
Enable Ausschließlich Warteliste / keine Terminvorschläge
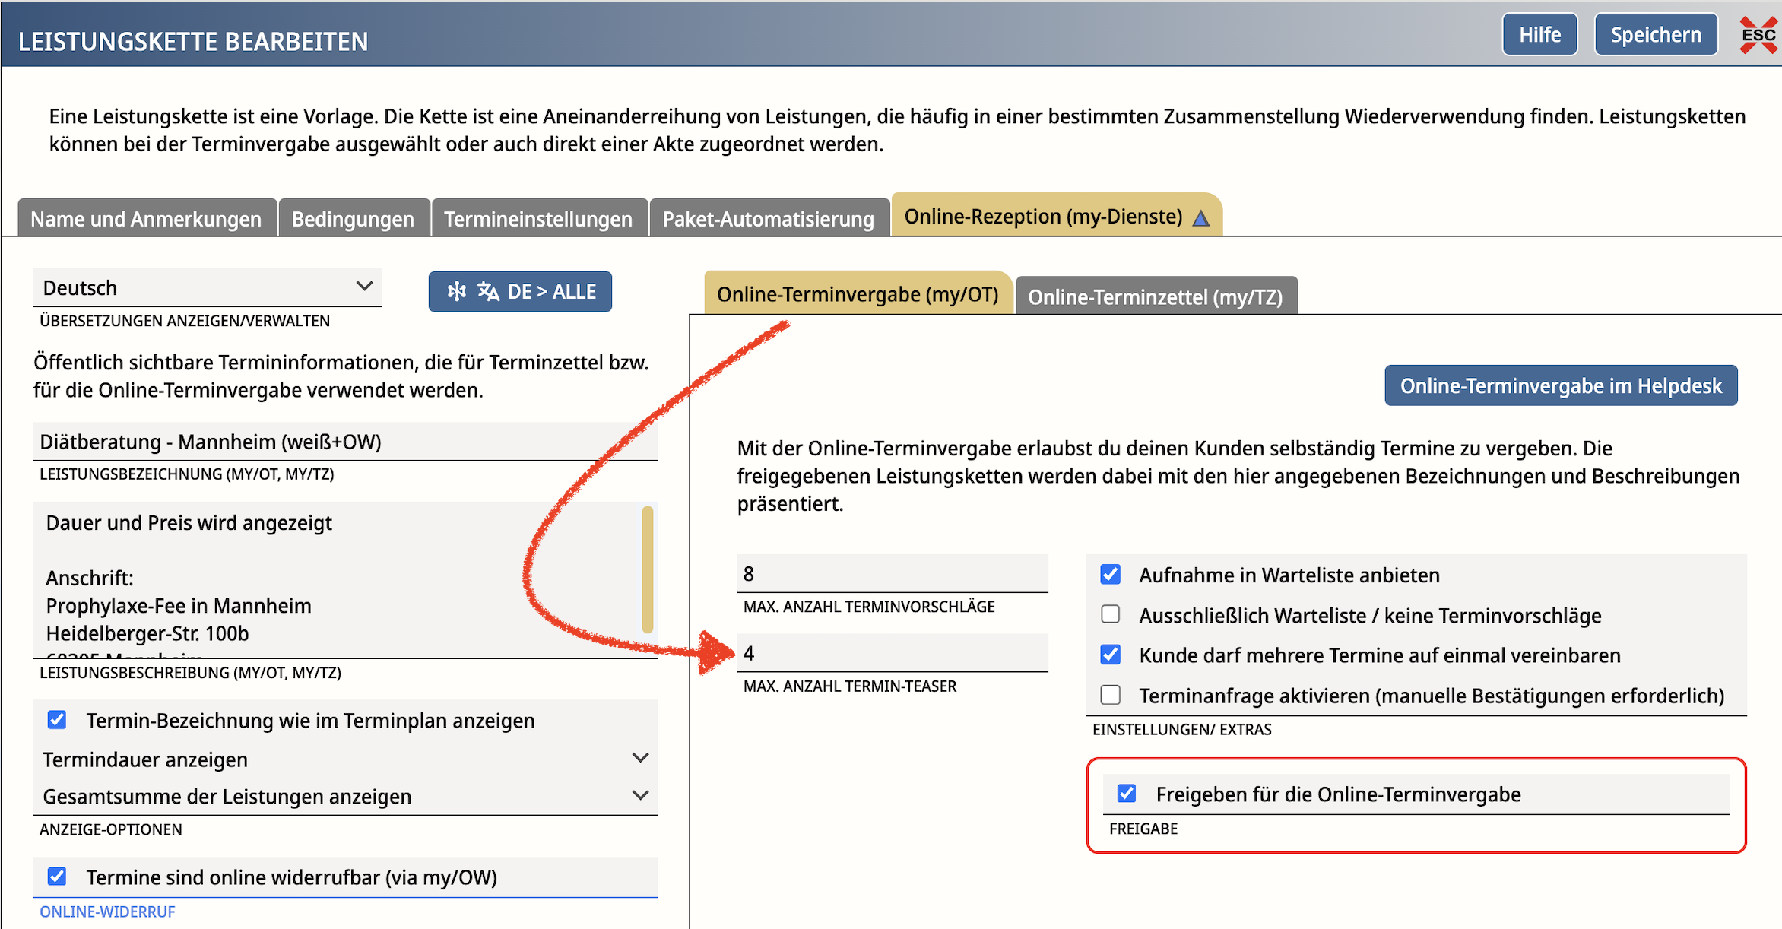pos(1110,614)
